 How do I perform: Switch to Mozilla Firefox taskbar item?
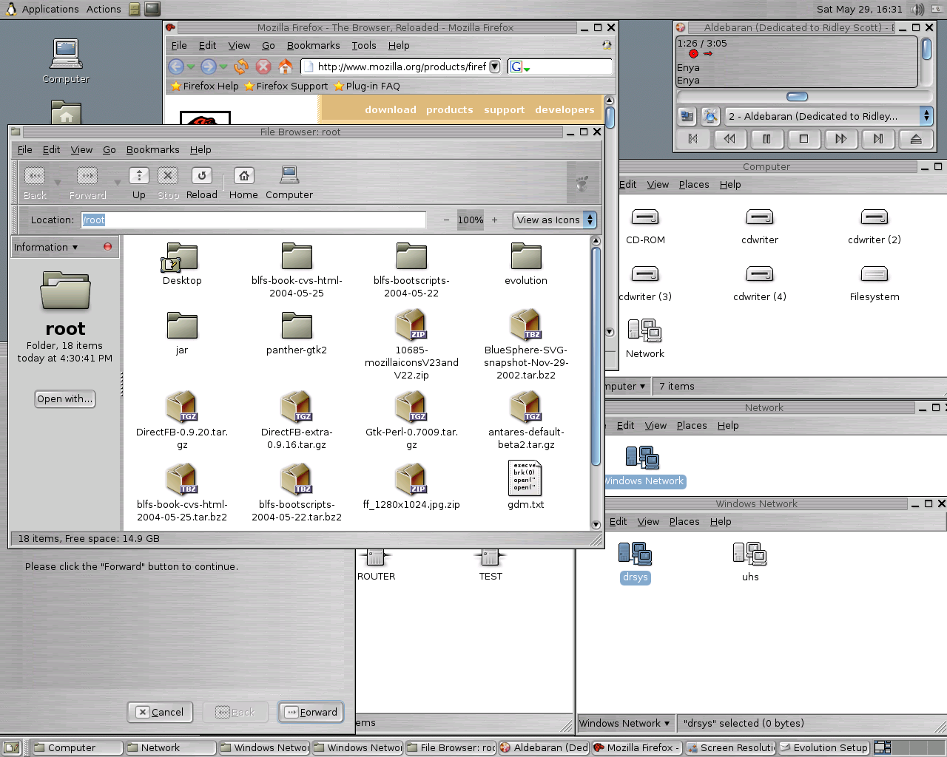[636, 747]
